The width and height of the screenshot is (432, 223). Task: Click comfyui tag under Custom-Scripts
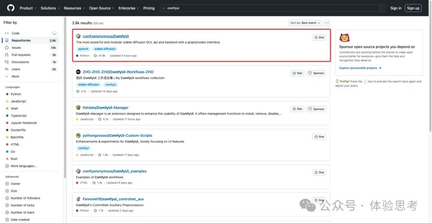click(x=84, y=148)
